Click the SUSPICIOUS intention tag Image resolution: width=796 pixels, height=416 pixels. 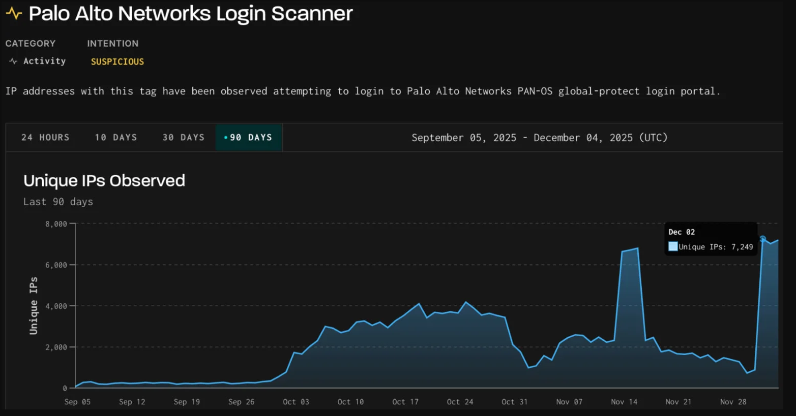(x=117, y=62)
